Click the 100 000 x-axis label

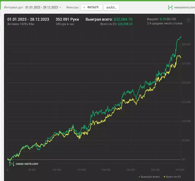pyautogui.click(x=57, y=170)
